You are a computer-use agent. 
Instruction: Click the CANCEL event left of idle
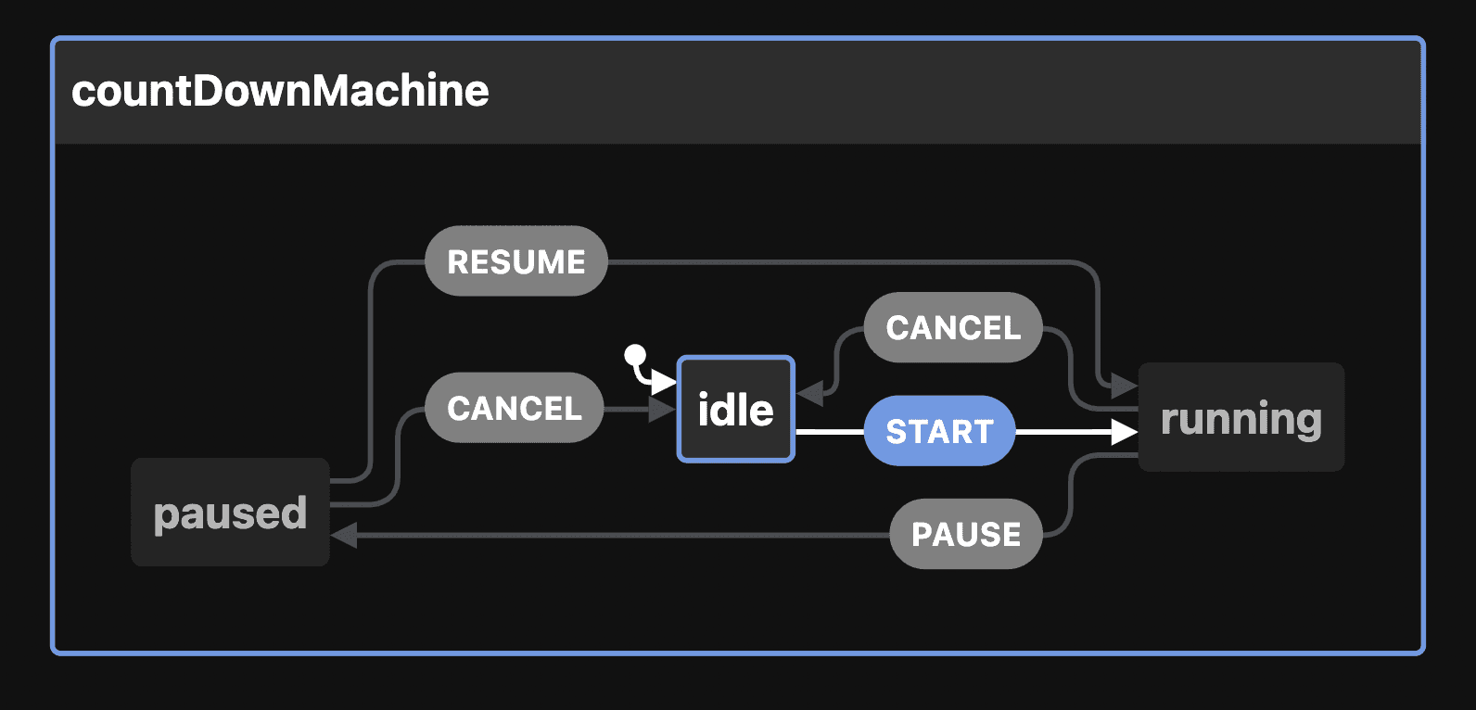[515, 408]
